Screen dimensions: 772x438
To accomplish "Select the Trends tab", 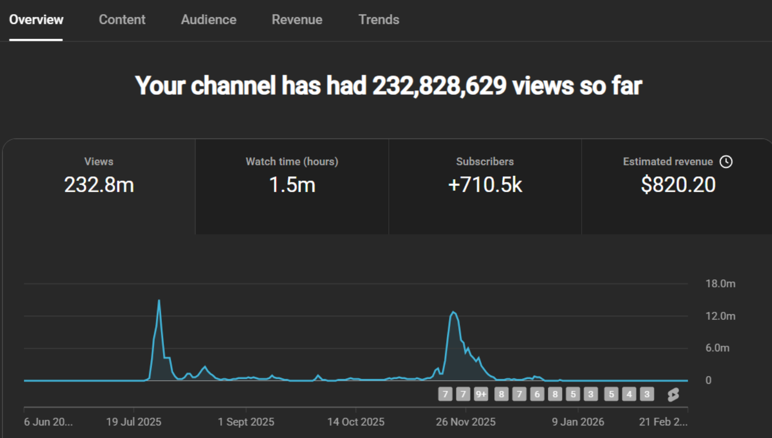I will 379,20.
